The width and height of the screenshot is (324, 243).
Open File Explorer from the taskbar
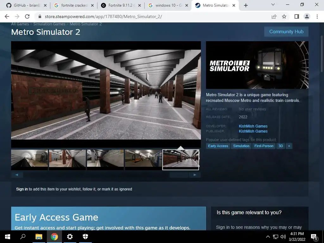(39, 237)
